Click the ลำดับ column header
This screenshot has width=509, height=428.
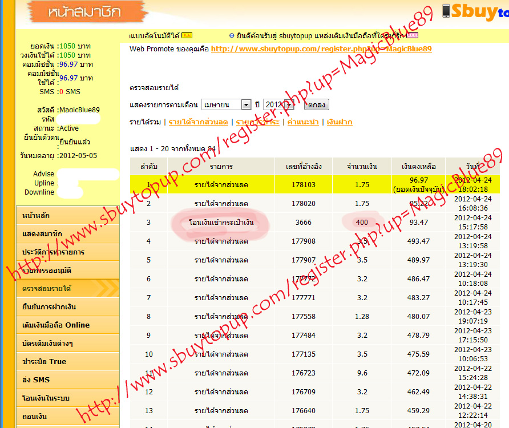pyautogui.click(x=149, y=167)
